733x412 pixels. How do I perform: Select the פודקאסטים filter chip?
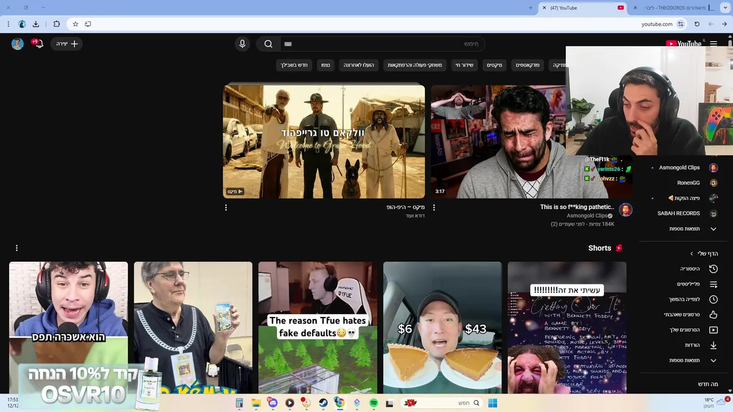click(x=527, y=65)
